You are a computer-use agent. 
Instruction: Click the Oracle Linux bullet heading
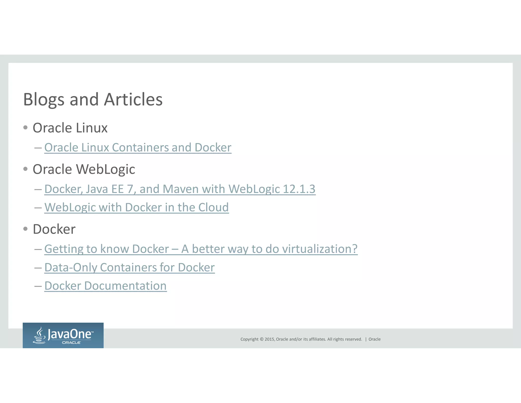70,128
